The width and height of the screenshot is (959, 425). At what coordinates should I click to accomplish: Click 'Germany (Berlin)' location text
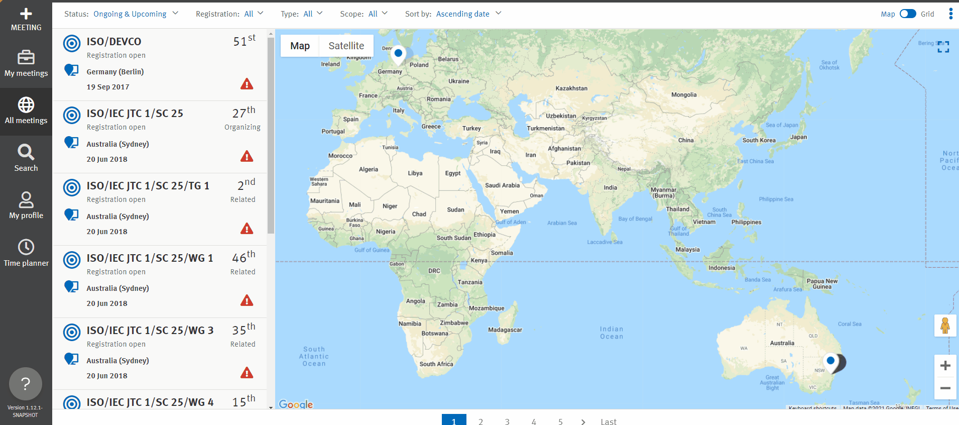(x=115, y=72)
